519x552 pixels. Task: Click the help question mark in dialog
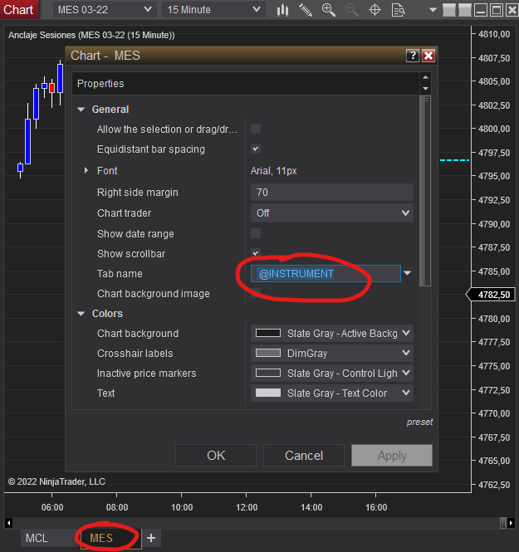tap(413, 56)
